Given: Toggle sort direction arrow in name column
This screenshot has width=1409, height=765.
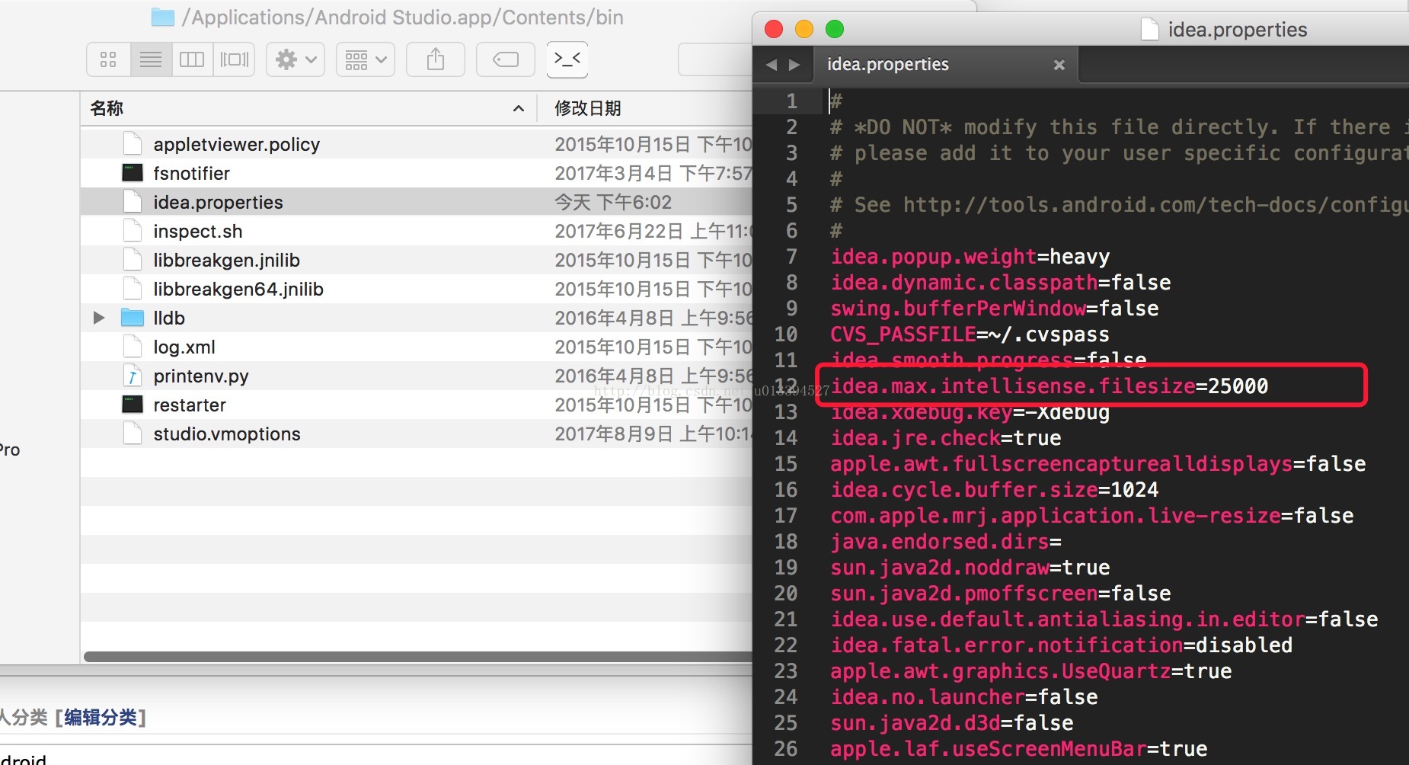Looking at the screenshot, I should [519, 108].
